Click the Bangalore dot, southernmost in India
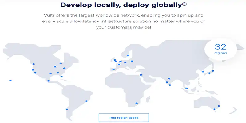This screenshot has height=123, width=246. 170,85
